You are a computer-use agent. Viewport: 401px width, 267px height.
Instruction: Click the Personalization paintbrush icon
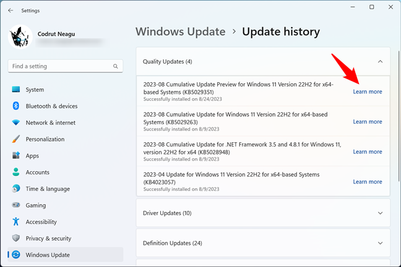(16, 139)
